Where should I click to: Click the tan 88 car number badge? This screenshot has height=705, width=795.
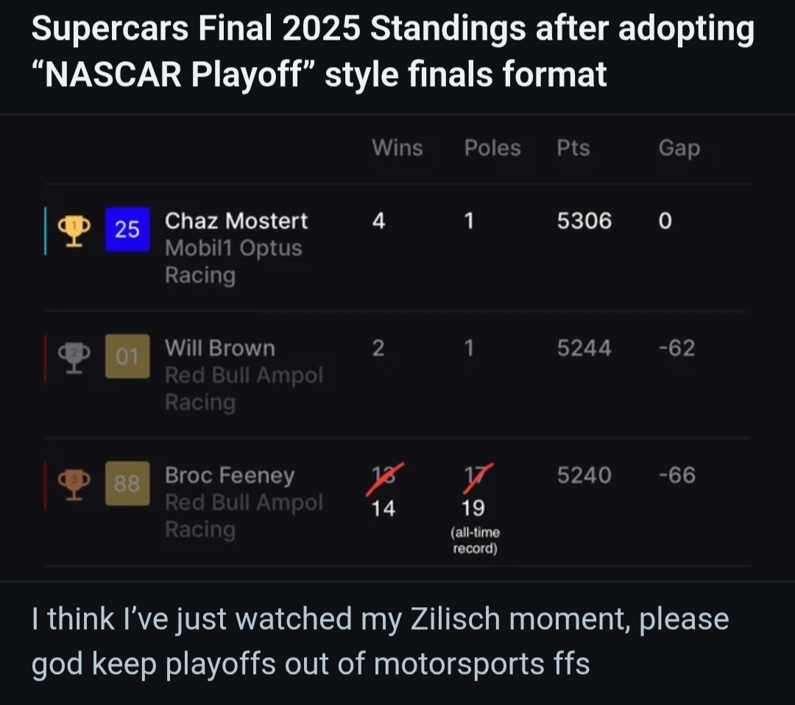[127, 483]
